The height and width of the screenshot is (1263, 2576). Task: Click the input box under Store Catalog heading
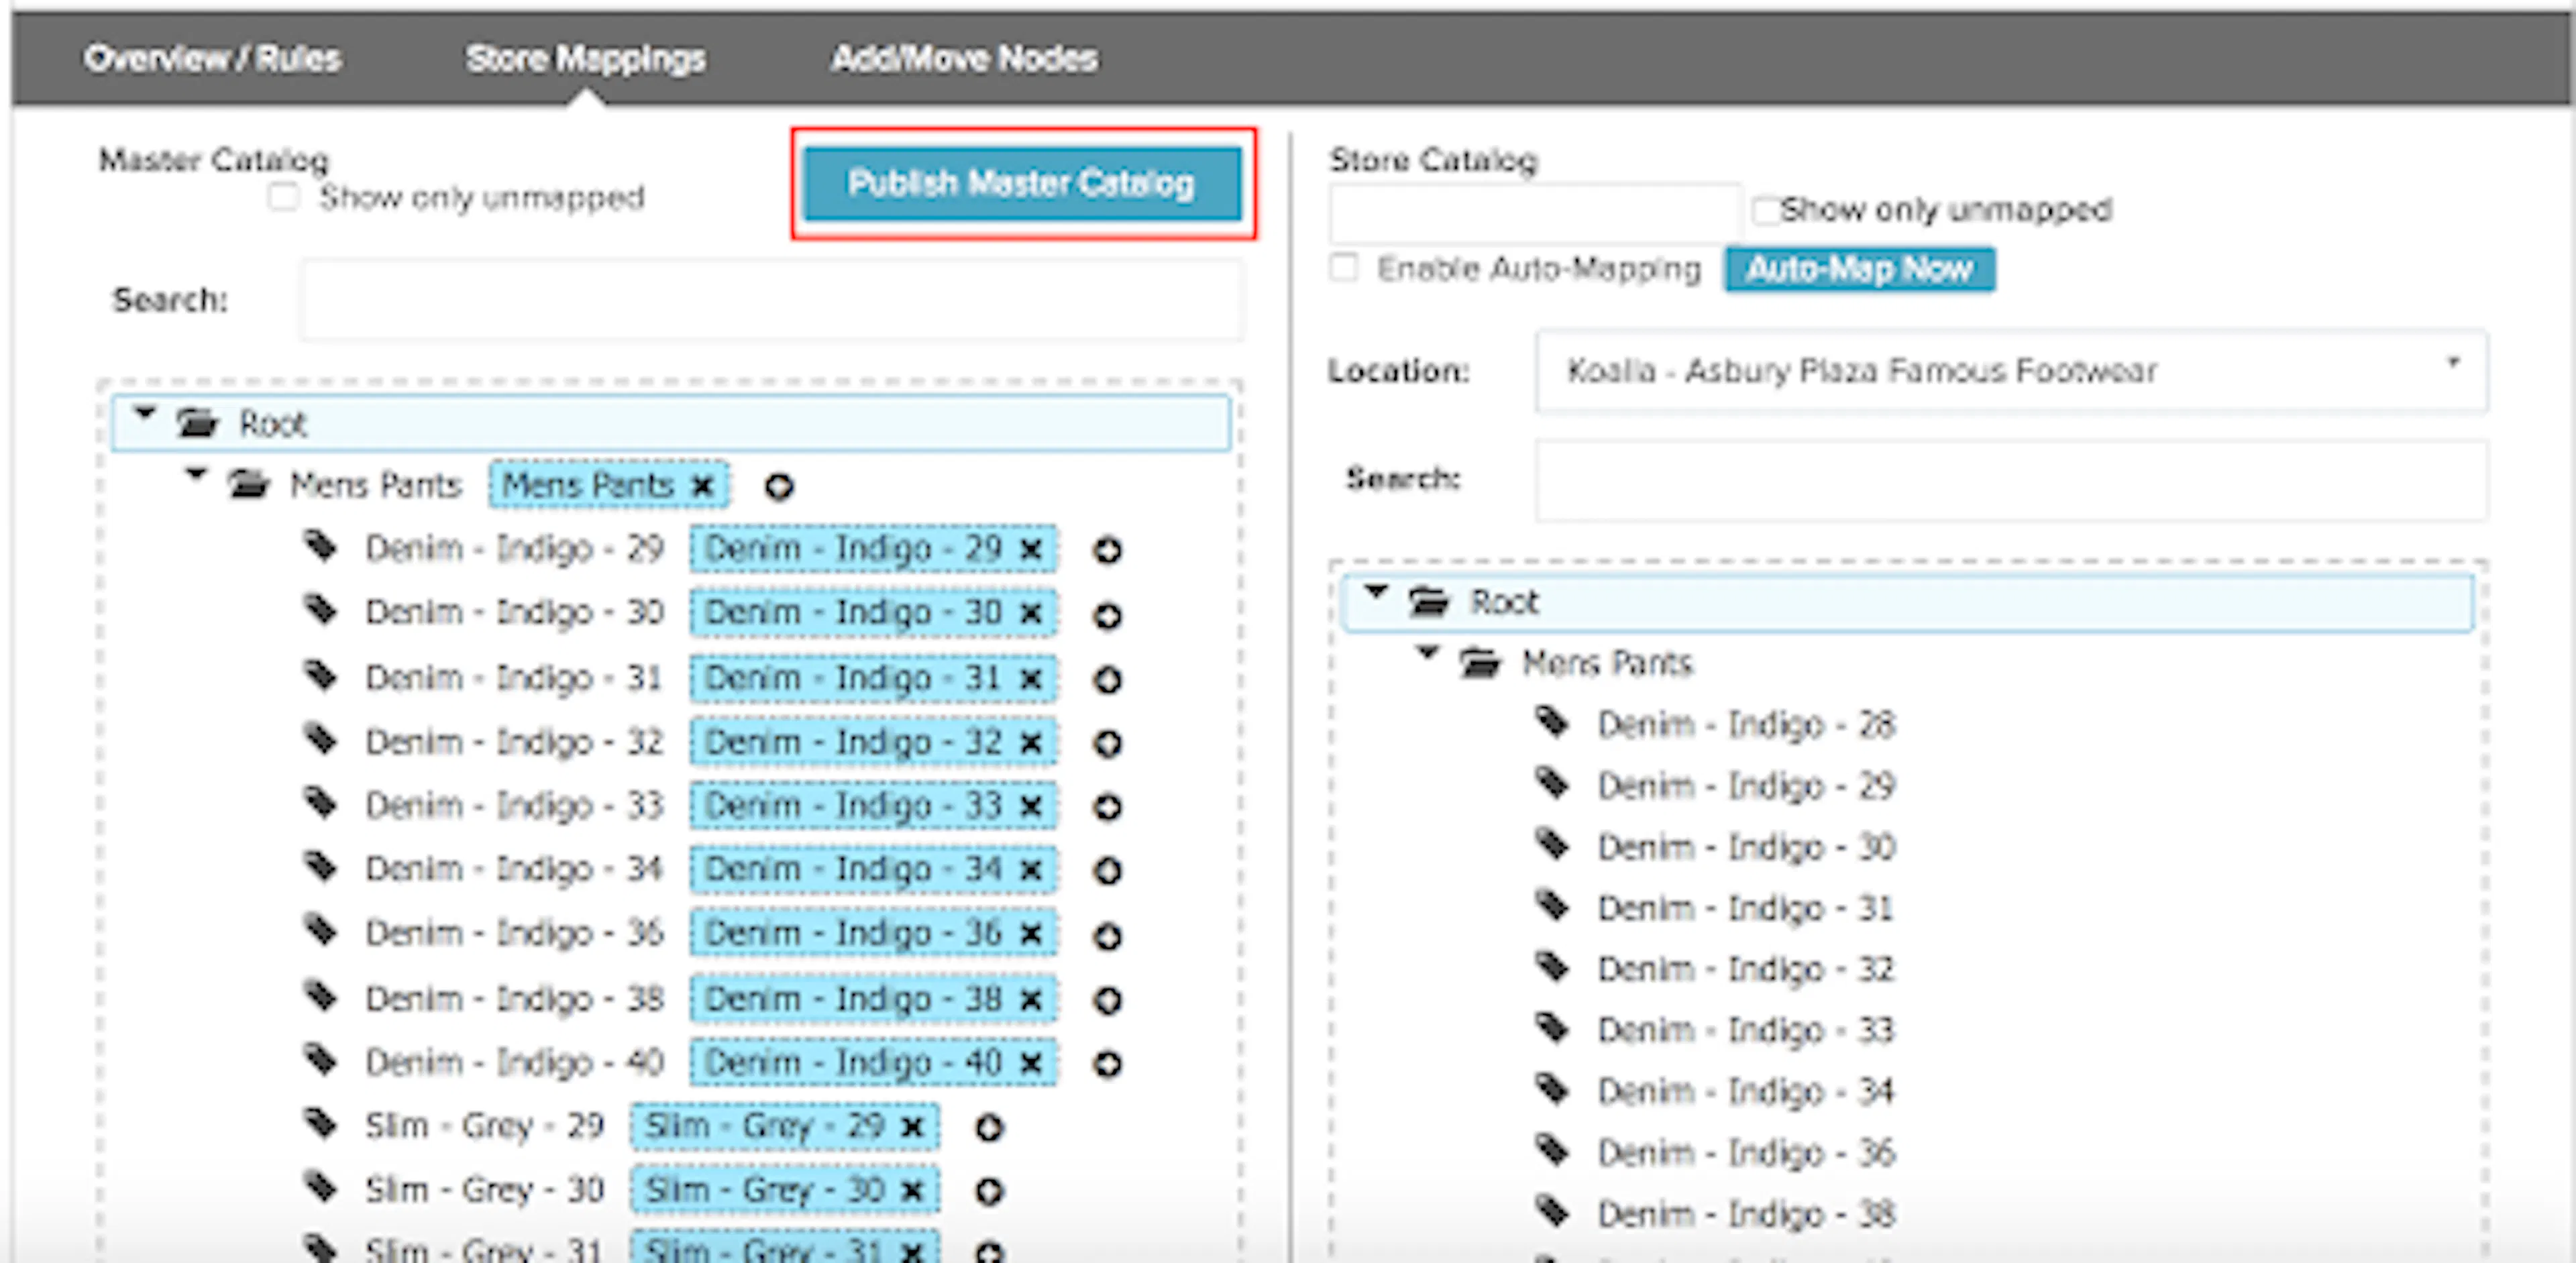pyautogui.click(x=1535, y=212)
